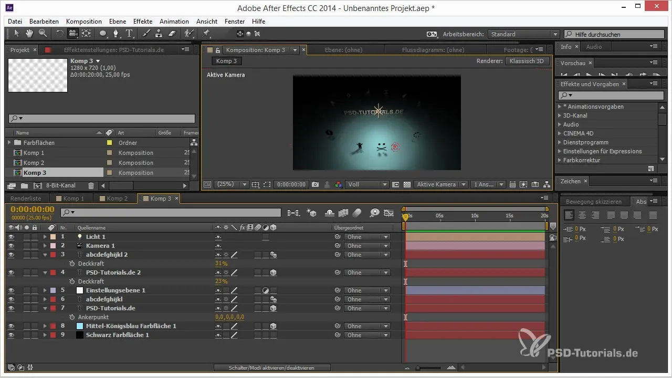The height and width of the screenshot is (378, 672).
Task: Click the light blue swatch of layer 8
Action: click(x=80, y=326)
